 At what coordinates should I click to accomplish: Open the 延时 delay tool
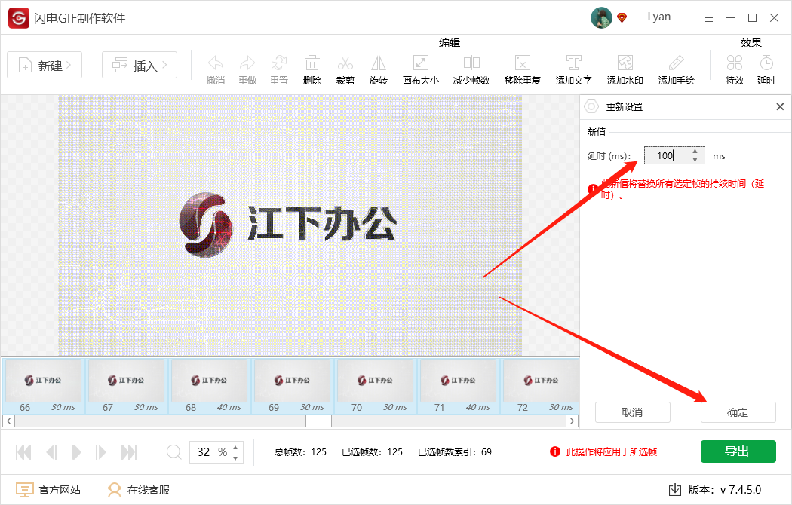[766, 63]
